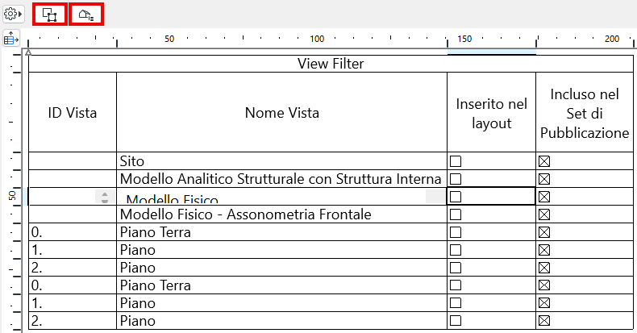
Task: Uncheck 'Incluso nel Set' for Sito row
Action: point(544,161)
